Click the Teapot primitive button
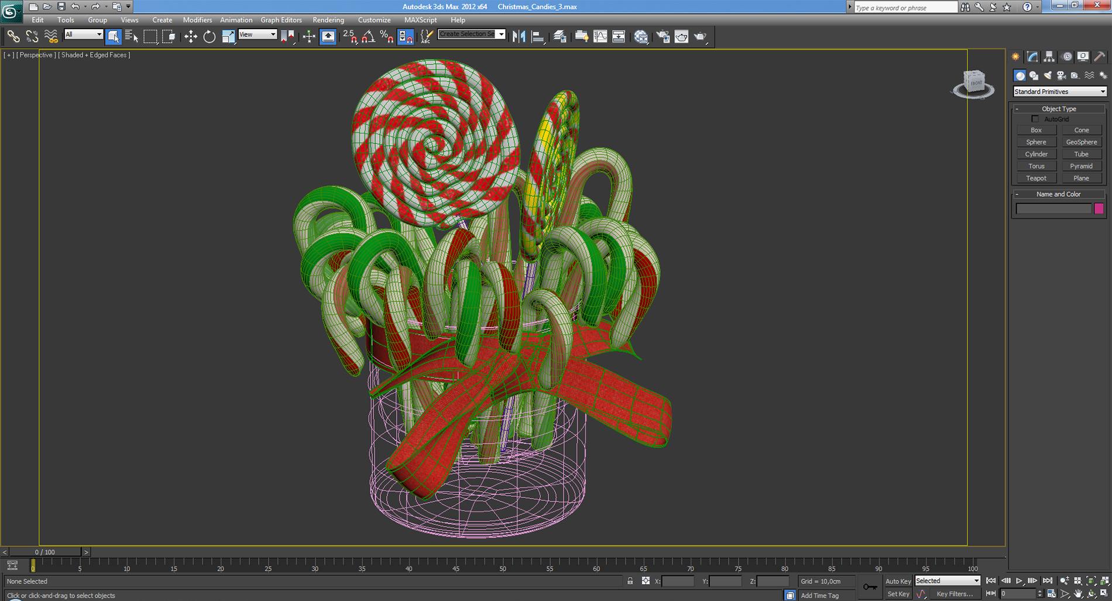 (1036, 178)
